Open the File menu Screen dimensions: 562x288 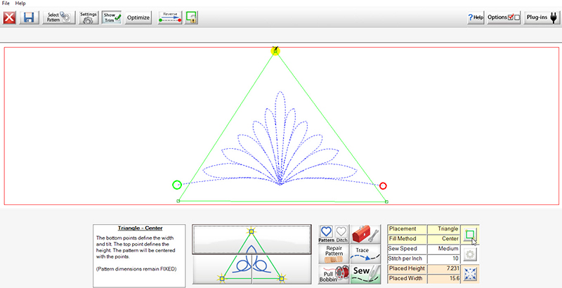tap(6, 4)
